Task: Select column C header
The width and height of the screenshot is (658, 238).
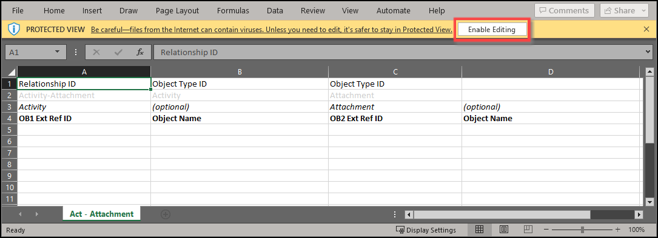Action: pyautogui.click(x=395, y=72)
